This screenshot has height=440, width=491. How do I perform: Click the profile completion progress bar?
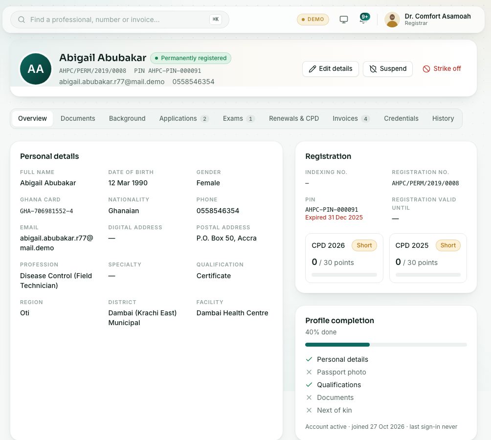click(x=386, y=345)
